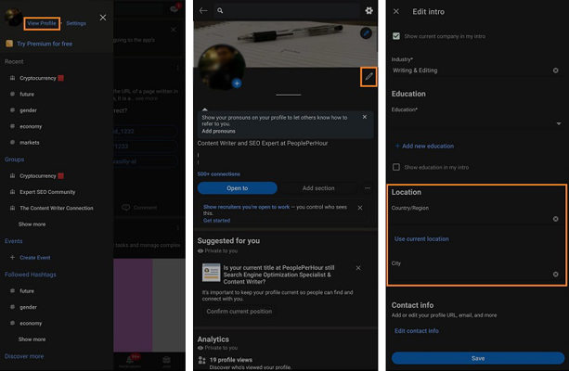Viewport: 569px width, 371px height.
Task: Open settings gear icon on profile
Action: tap(369, 10)
